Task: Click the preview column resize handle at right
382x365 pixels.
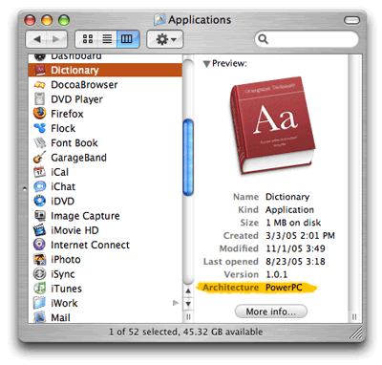Action: click(x=354, y=317)
